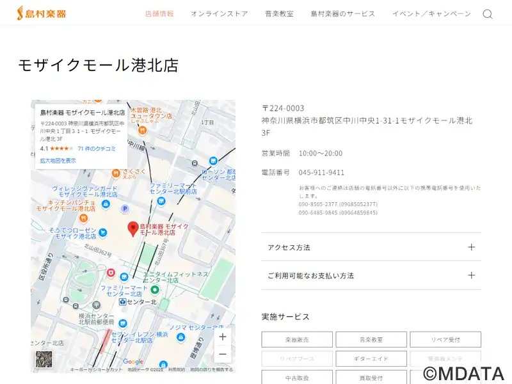Click 拡大地図を表示 link

58,161
